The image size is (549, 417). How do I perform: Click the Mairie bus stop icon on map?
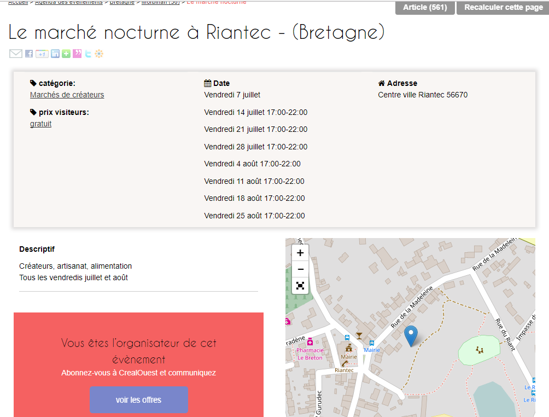tap(372, 343)
